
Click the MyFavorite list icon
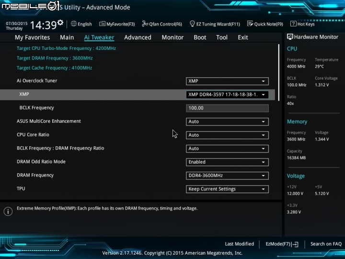click(102, 24)
